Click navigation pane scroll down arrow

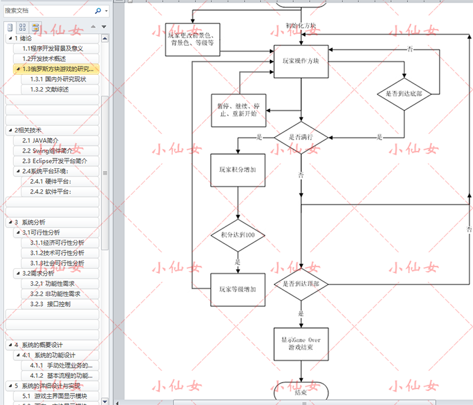coord(105,401)
